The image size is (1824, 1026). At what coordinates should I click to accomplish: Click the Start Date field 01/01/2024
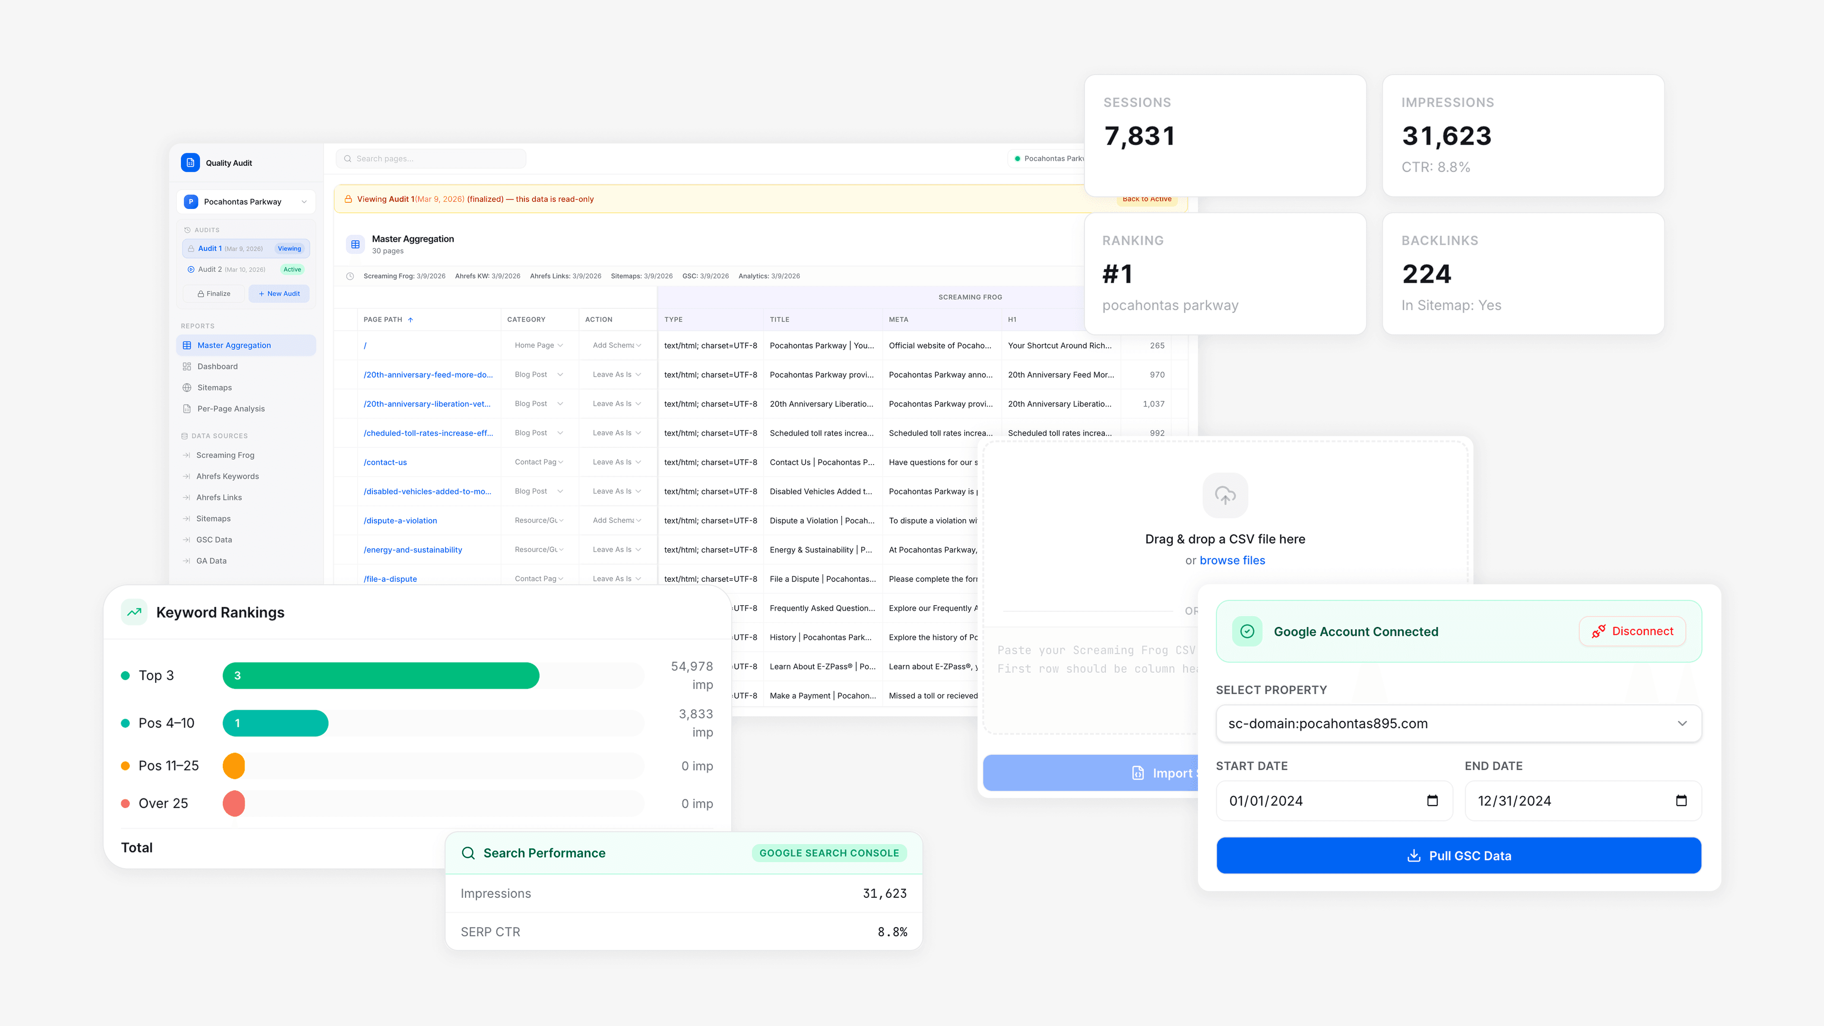tap(1334, 801)
